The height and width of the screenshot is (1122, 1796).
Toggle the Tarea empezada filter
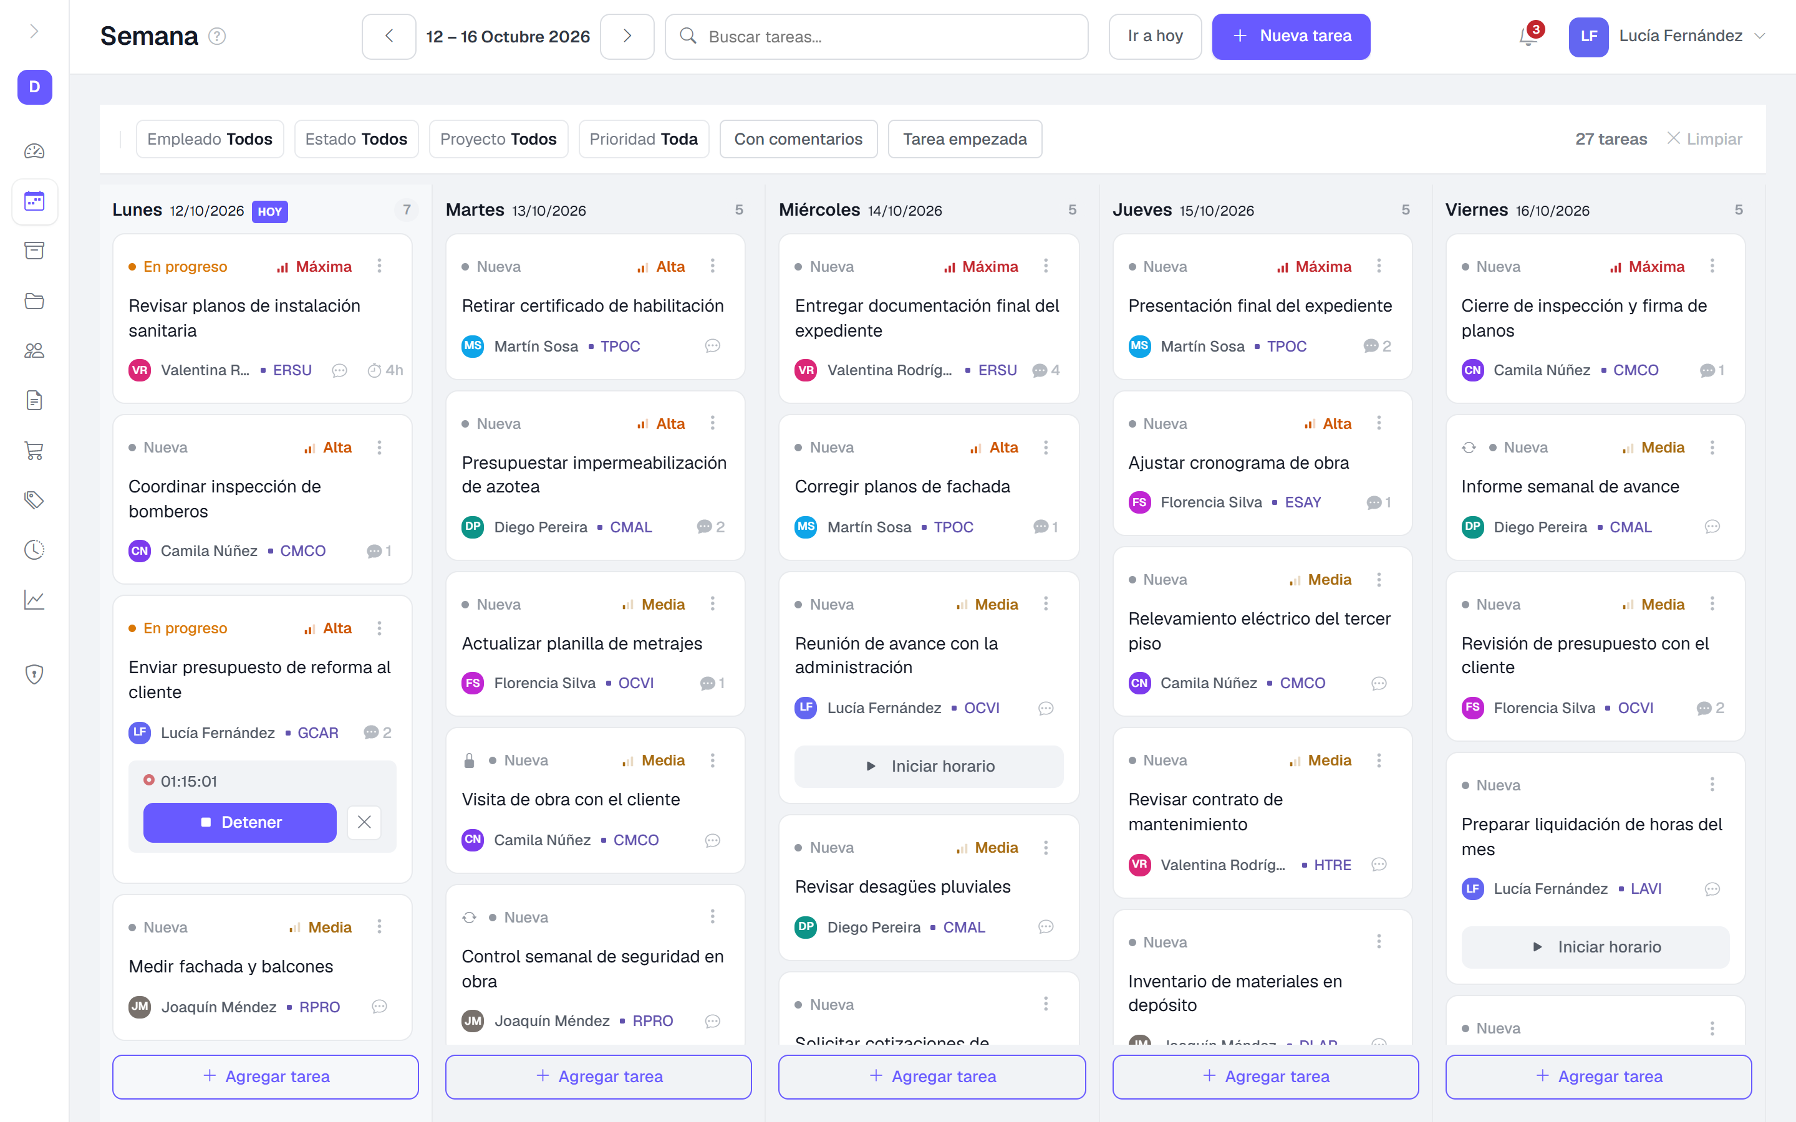[965, 139]
